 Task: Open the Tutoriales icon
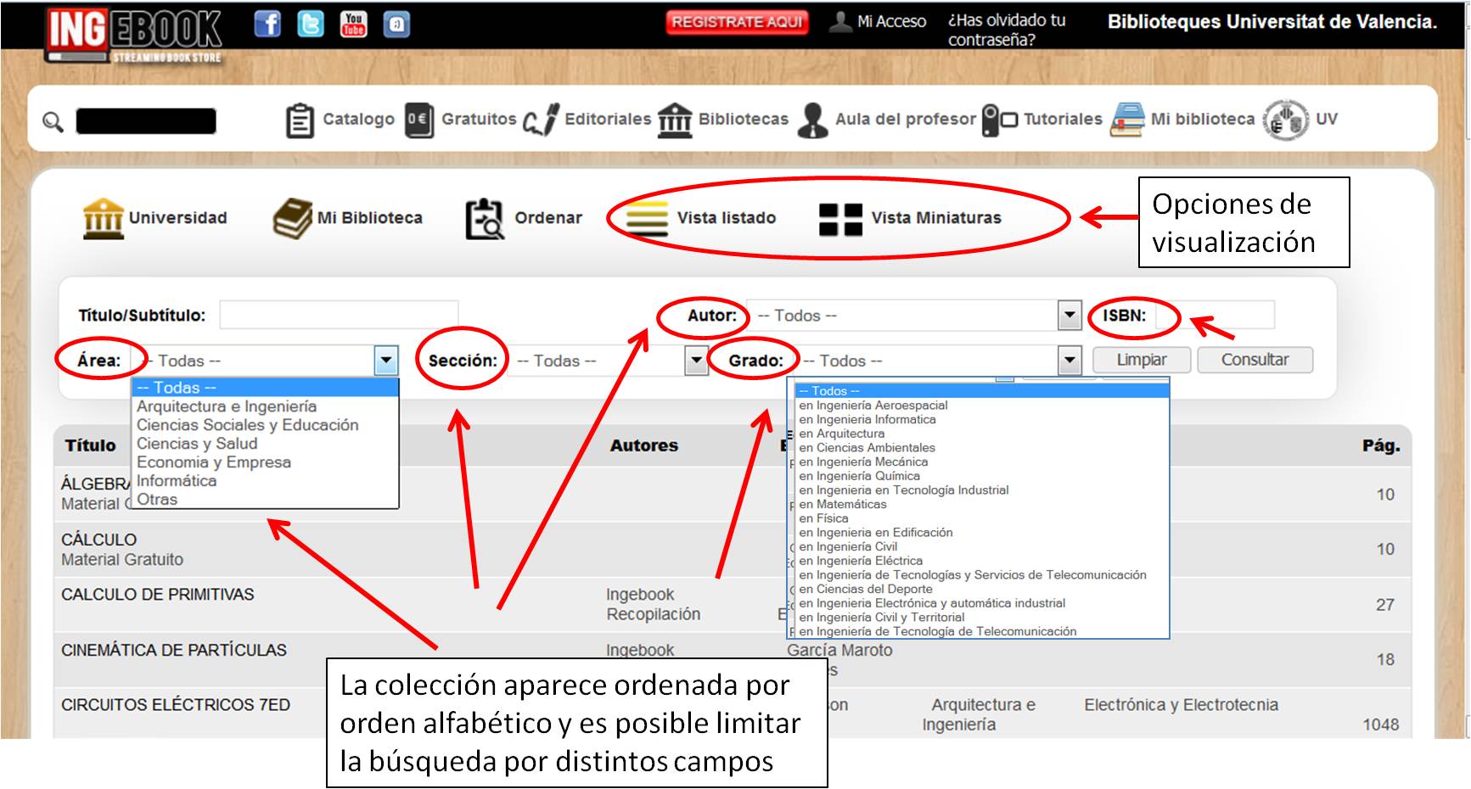(x=999, y=120)
